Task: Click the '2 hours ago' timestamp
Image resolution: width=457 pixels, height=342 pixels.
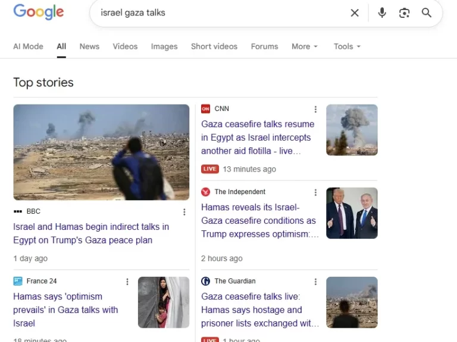Action: pyautogui.click(x=222, y=258)
